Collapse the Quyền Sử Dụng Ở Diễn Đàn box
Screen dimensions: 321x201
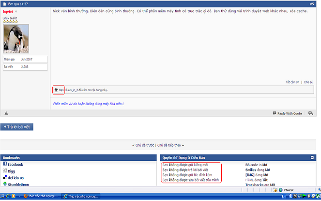(312, 157)
